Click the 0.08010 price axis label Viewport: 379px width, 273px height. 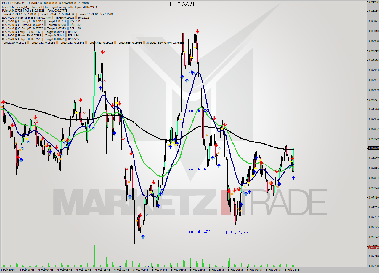[x=373, y=31]
